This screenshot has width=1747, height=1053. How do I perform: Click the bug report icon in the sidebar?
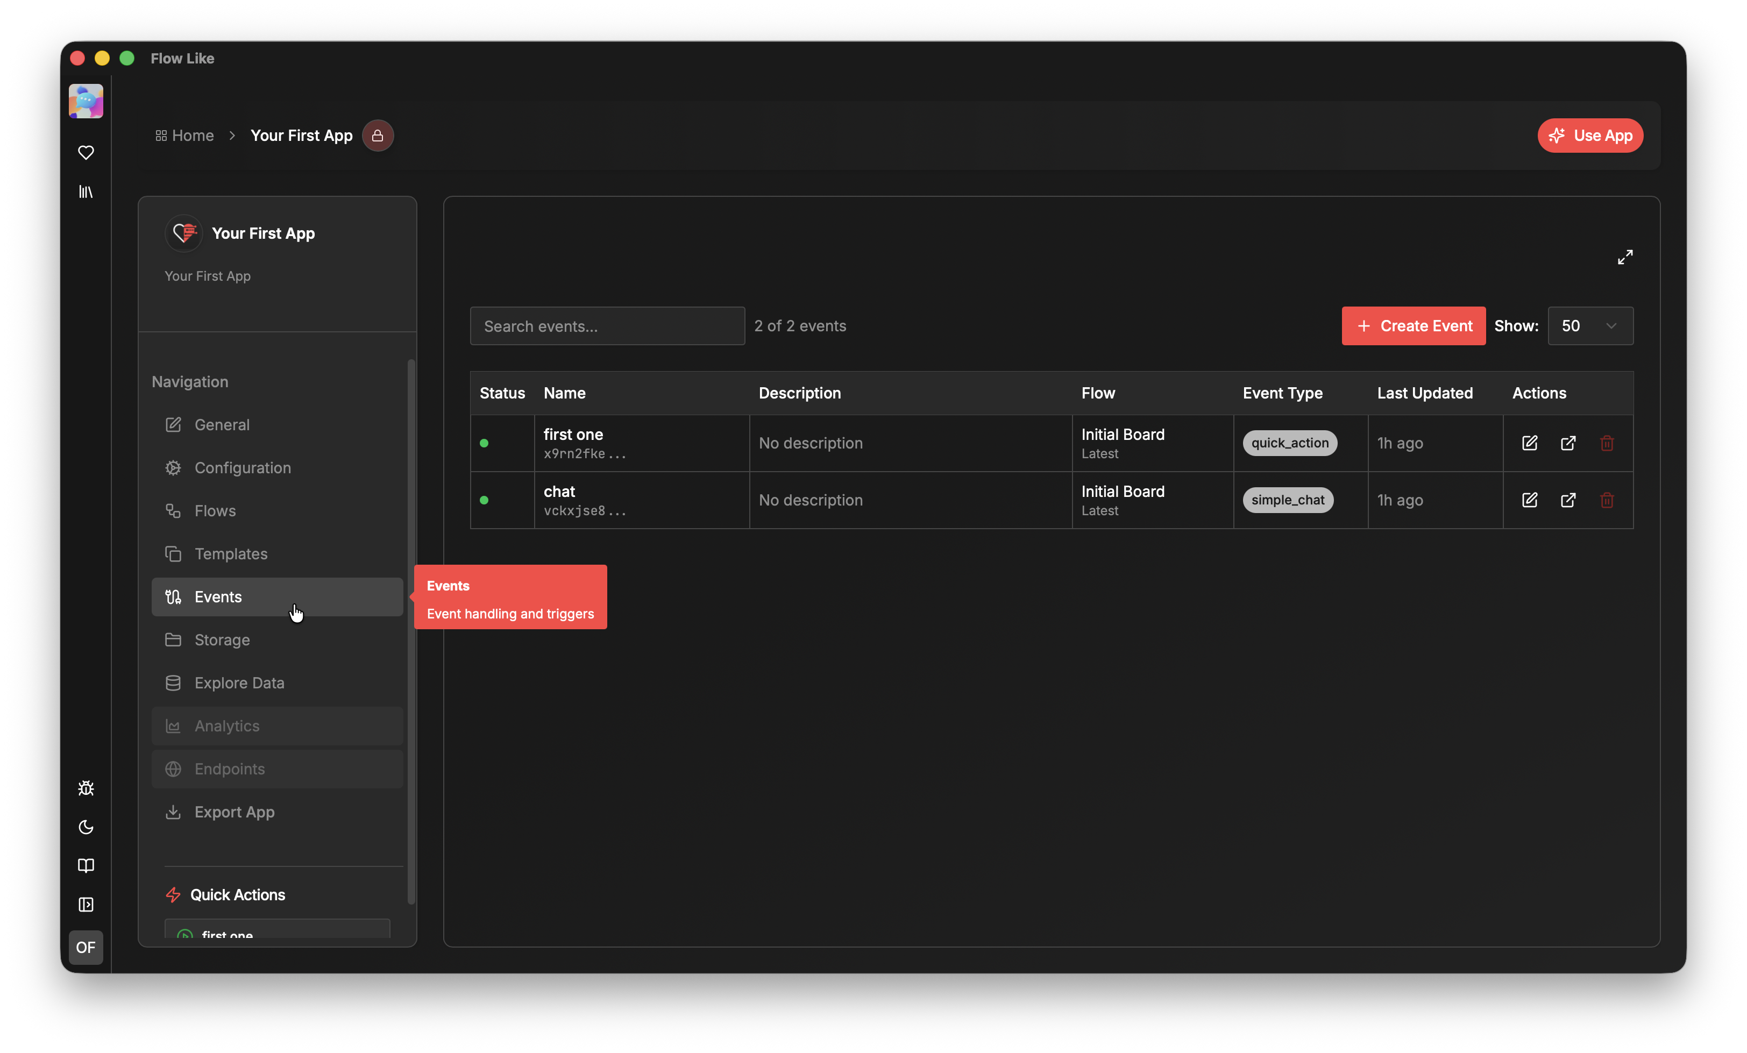click(x=85, y=788)
